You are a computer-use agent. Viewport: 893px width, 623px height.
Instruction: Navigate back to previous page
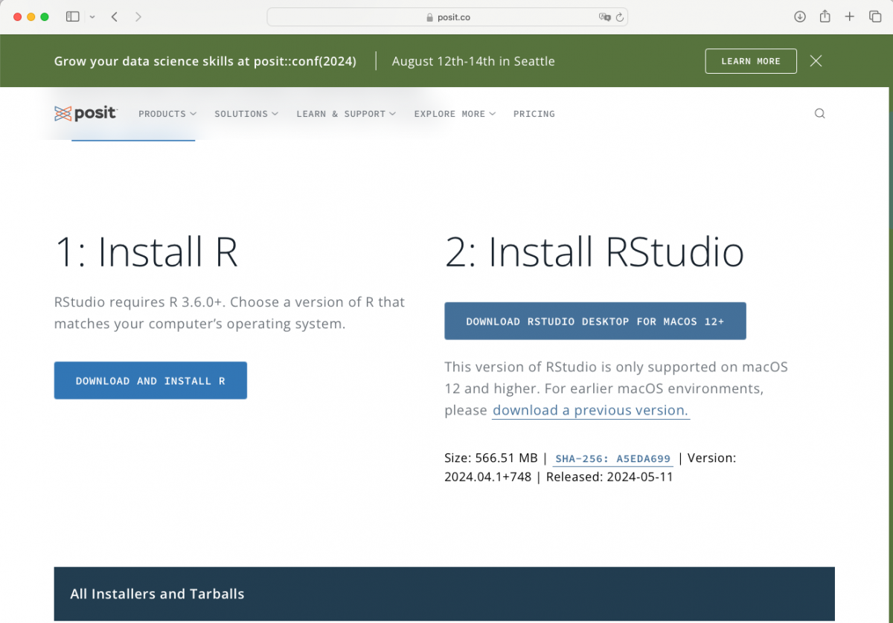click(113, 16)
